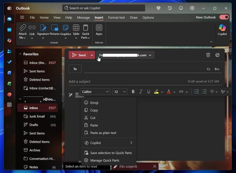The width and height of the screenshot is (236, 173).
Task: Insert Pictures from the ribbon
Action: tap(55, 30)
